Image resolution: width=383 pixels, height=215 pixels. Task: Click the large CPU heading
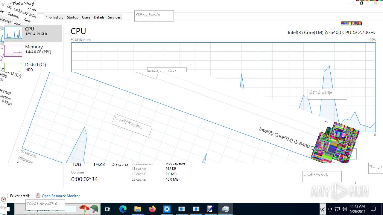78,31
